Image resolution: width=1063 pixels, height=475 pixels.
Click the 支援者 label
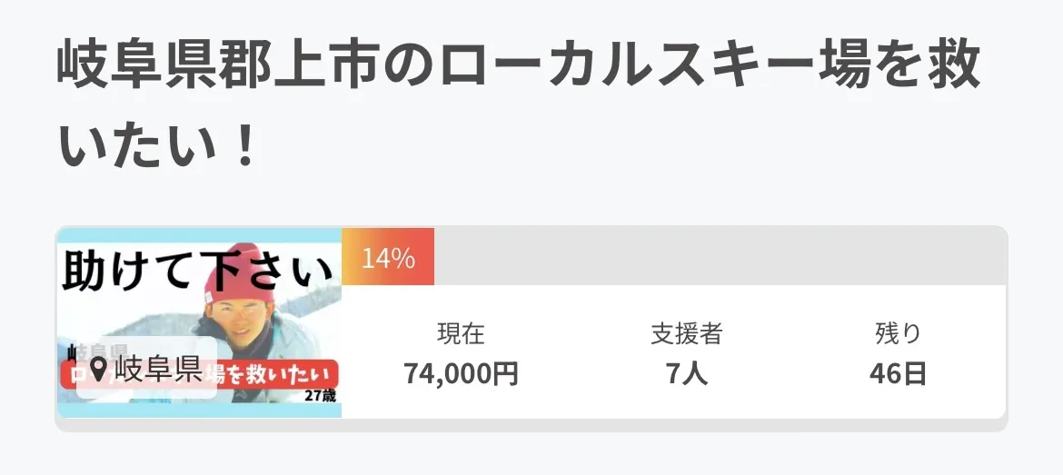pyautogui.click(x=686, y=334)
